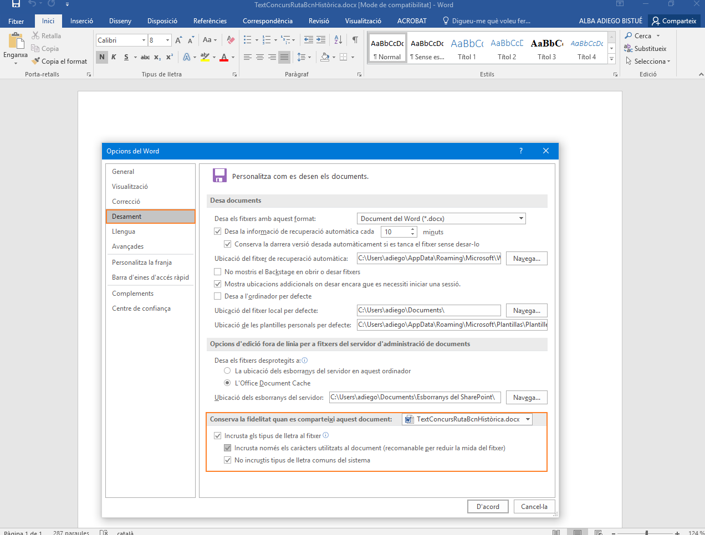Toggle paragraph marks visibility
This screenshot has width=705, height=535.
point(355,40)
